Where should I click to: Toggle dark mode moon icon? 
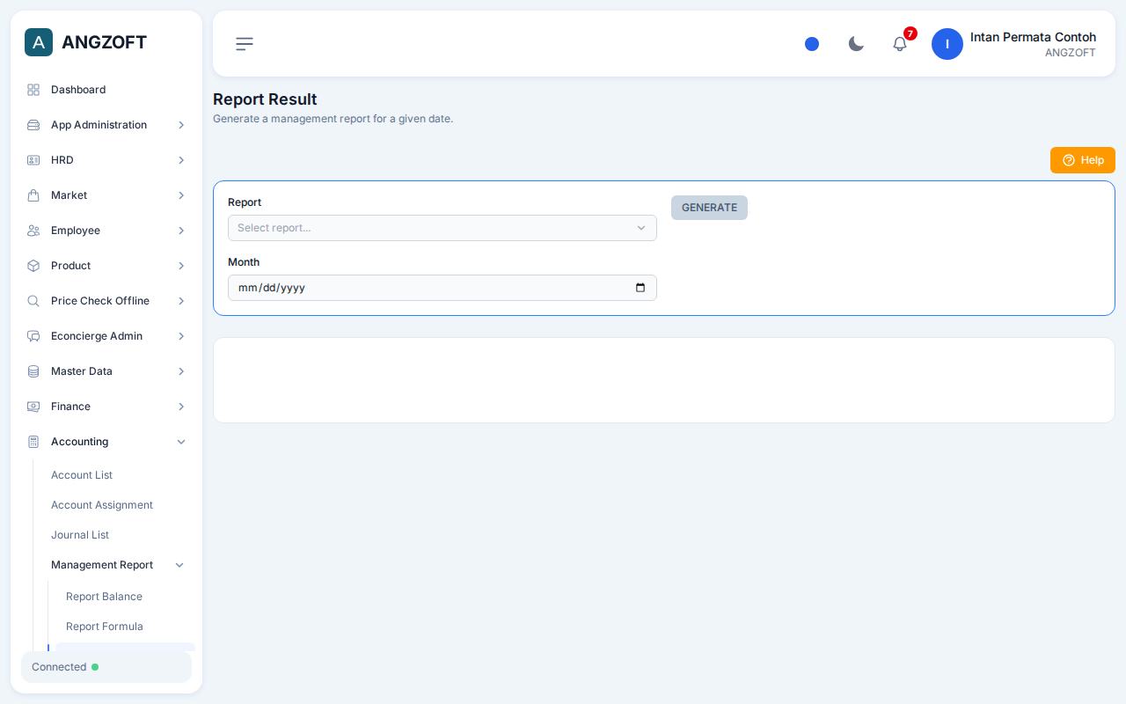(856, 44)
